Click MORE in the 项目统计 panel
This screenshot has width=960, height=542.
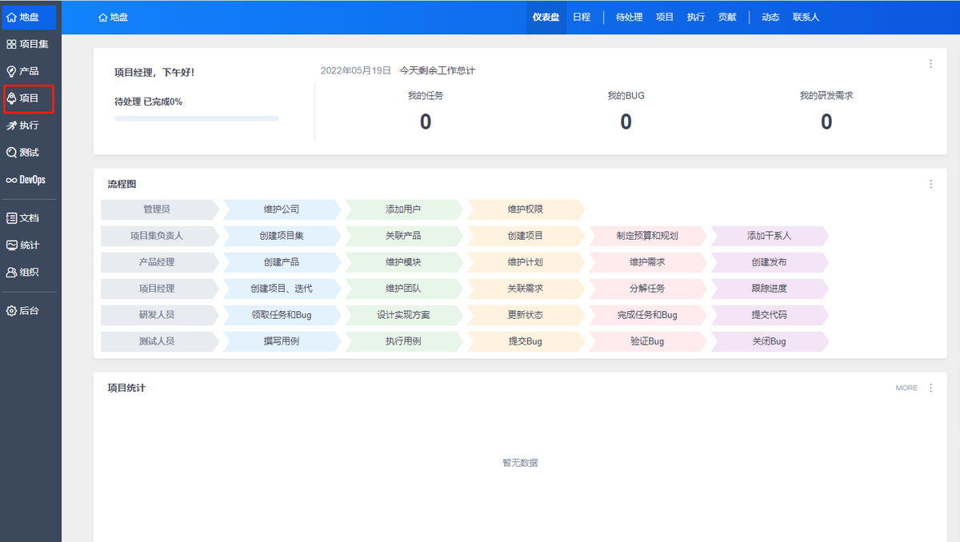pos(906,388)
